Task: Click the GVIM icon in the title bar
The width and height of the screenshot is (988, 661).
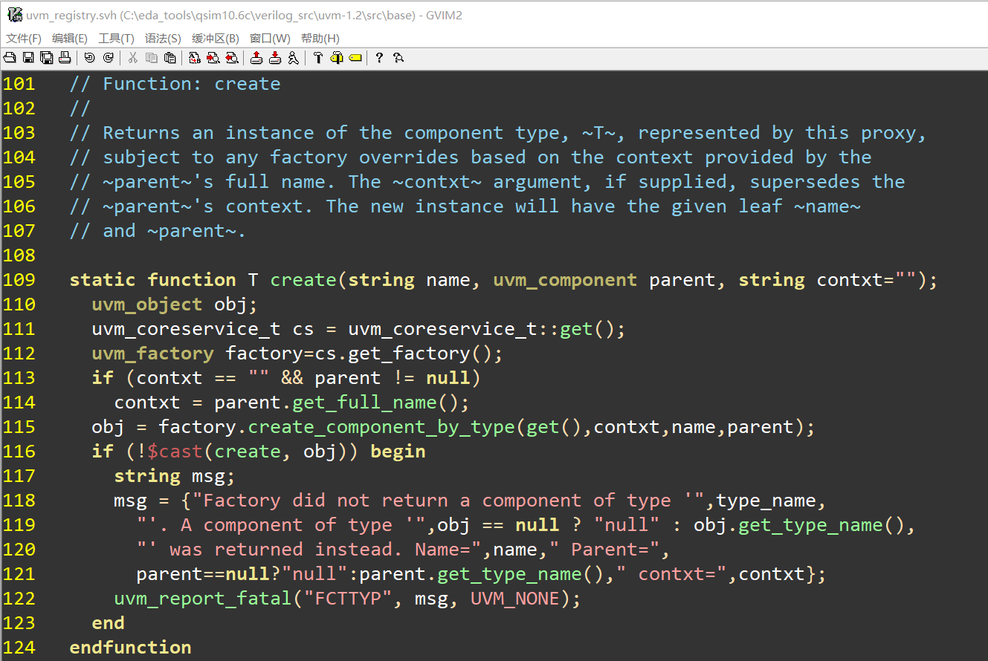Action: (x=14, y=15)
